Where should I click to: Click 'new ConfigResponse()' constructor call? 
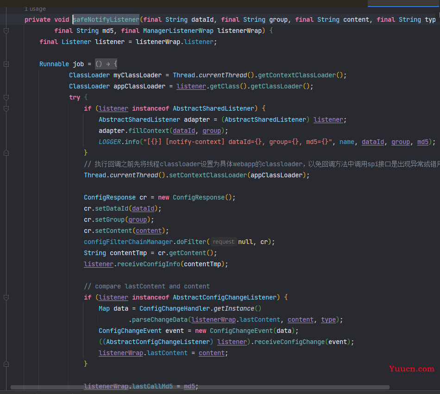[x=195, y=197]
